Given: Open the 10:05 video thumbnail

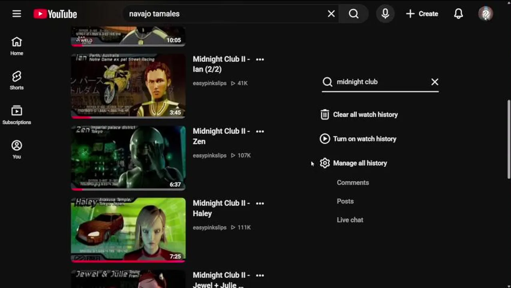Looking at the screenshot, I should point(128,36).
